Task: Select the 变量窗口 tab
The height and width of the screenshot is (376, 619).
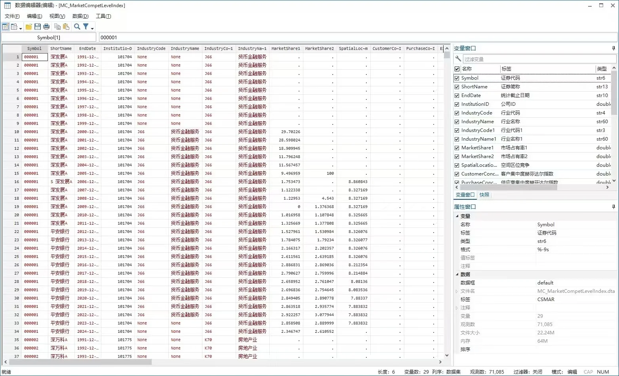Action: [465, 195]
